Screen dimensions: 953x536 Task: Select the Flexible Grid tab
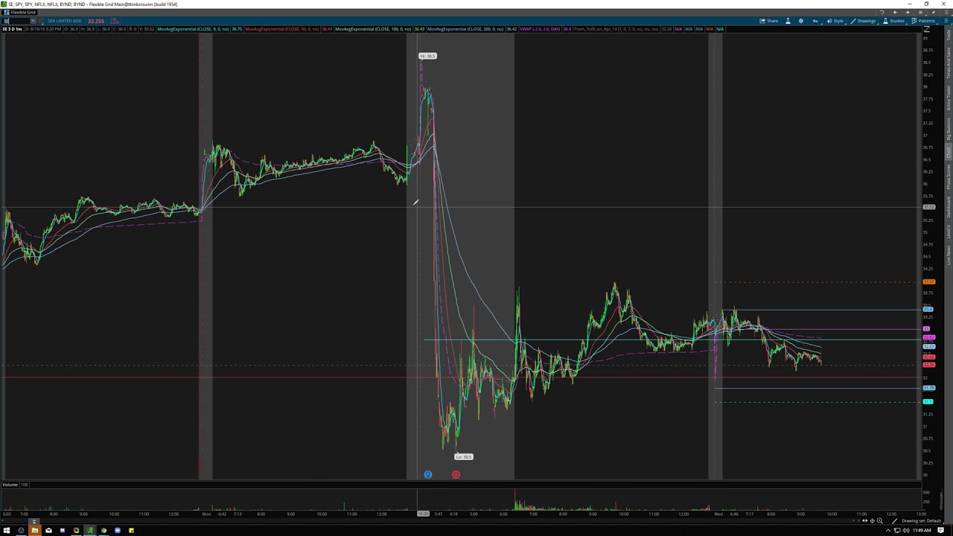[19, 12]
